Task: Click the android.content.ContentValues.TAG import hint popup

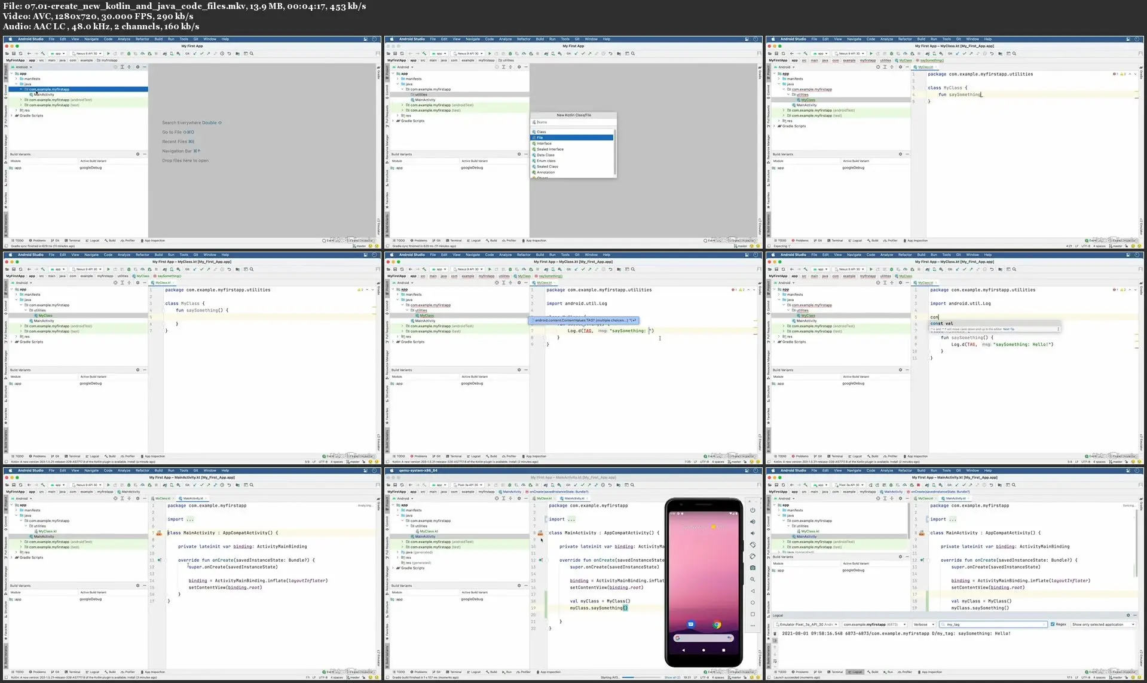Action: [x=585, y=320]
